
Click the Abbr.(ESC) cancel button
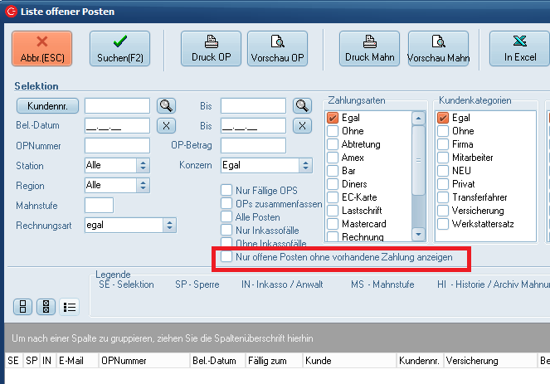[x=41, y=48]
